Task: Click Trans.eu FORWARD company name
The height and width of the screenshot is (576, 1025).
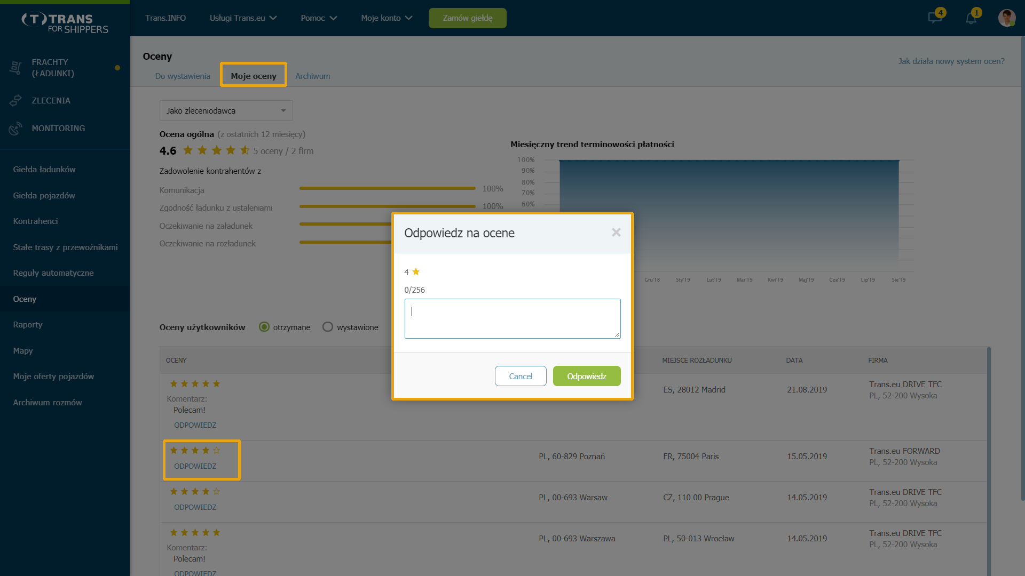Action: click(905, 451)
